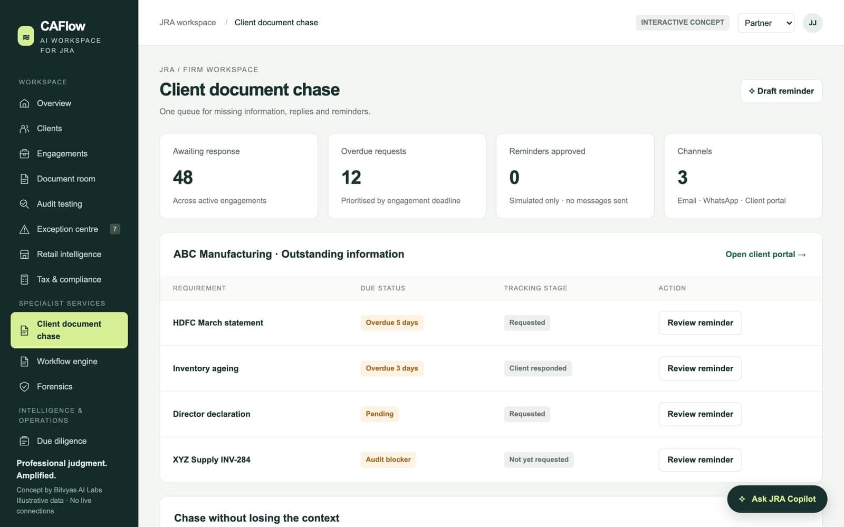
Task: Click the Due diligence icon
Action: pyautogui.click(x=24, y=441)
